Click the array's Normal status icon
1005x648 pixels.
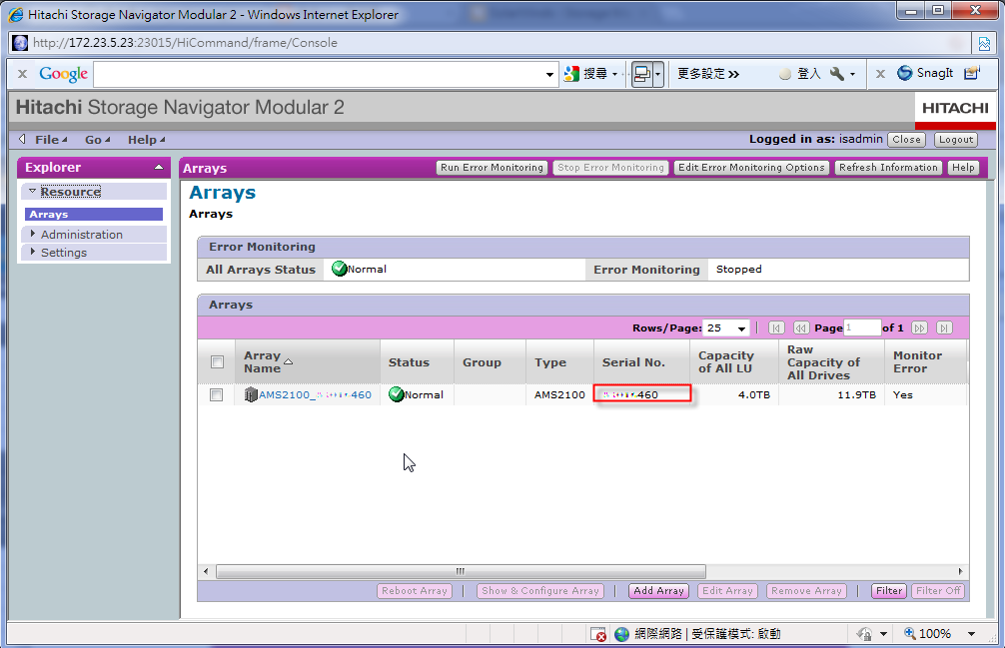tap(396, 394)
